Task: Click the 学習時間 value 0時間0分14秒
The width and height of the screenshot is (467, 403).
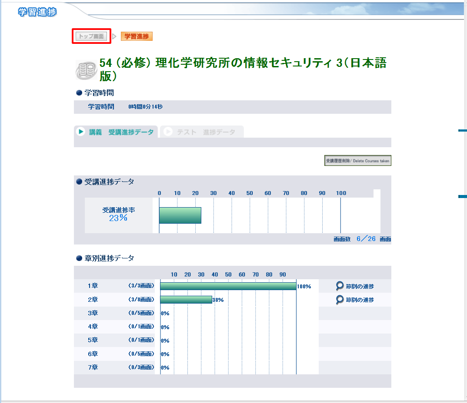Action: (x=146, y=107)
